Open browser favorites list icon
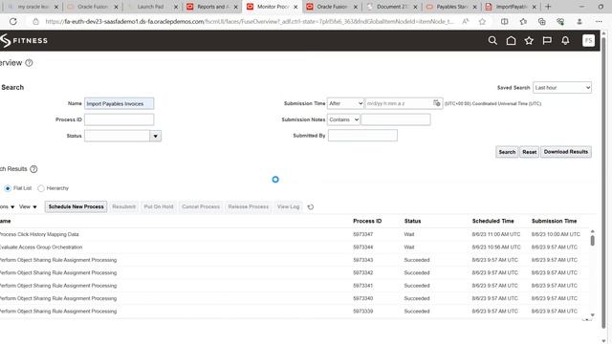Screen dimensions: 612x344 pos(523,21)
